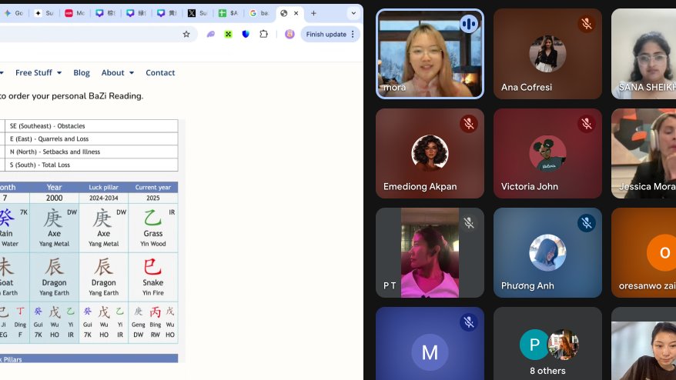The image size is (676, 380).
Task: Click the 'Geng DW' hidden stem
Action: click(x=139, y=322)
